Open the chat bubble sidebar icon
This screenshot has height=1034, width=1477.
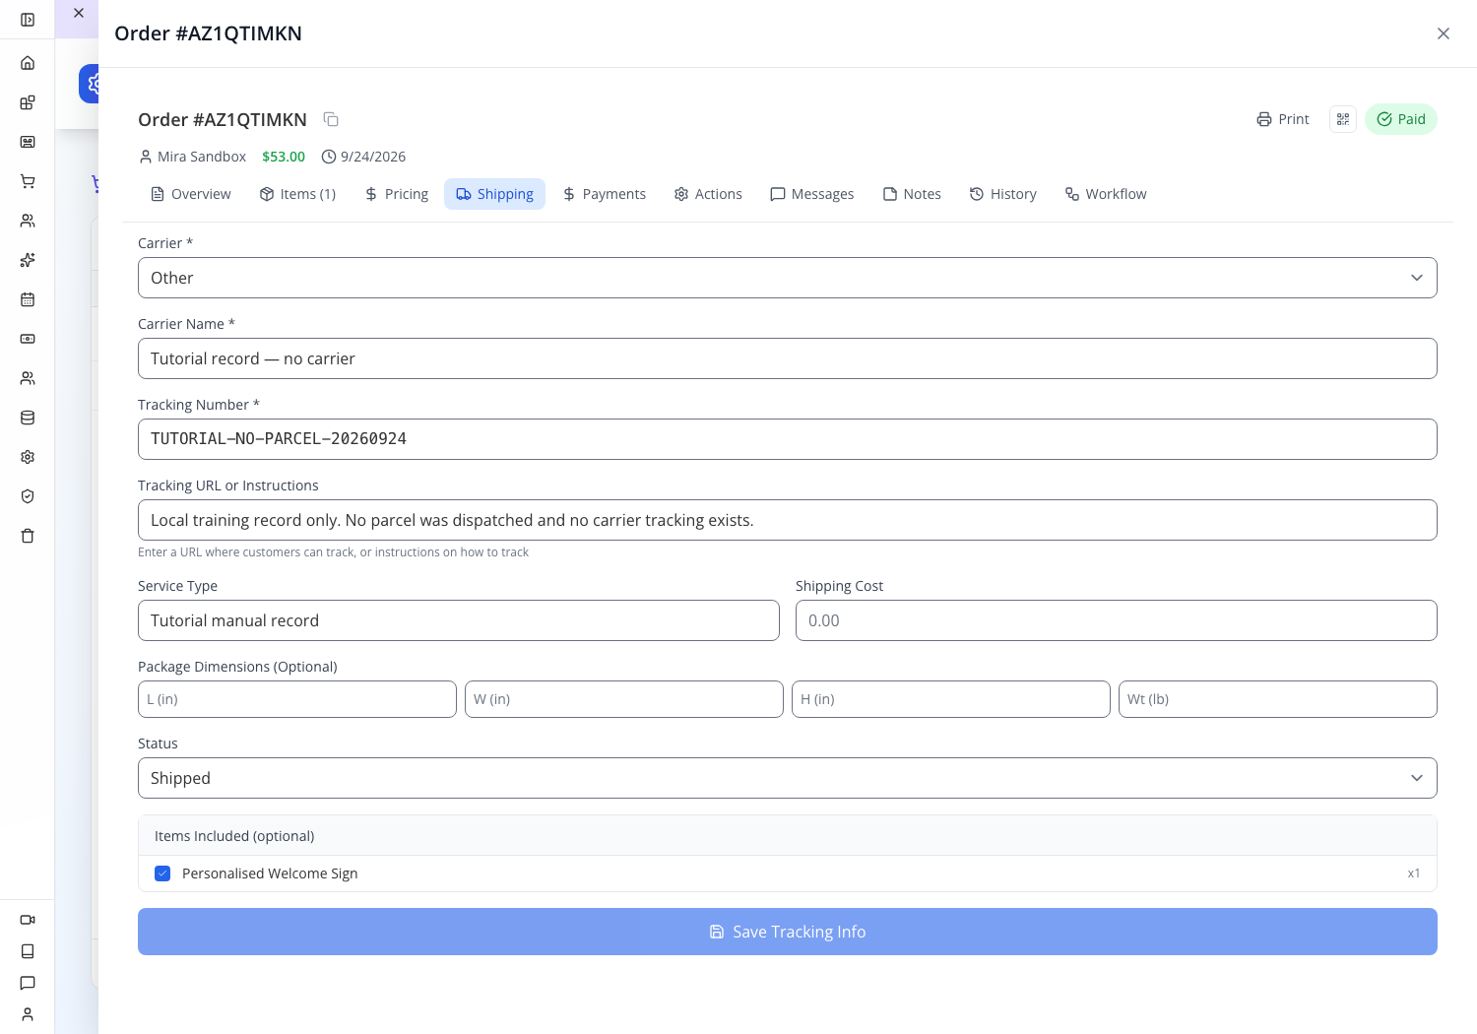tap(28, 983)
